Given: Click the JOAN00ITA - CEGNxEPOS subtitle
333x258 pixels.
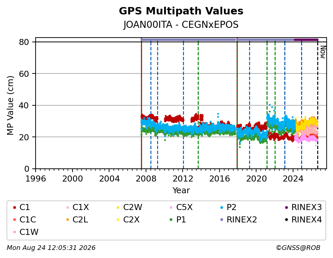Looking at the screenshot, I should point(181,25).
